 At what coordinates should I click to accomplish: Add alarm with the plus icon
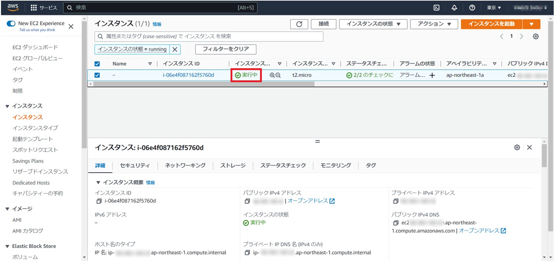(432, 75)
